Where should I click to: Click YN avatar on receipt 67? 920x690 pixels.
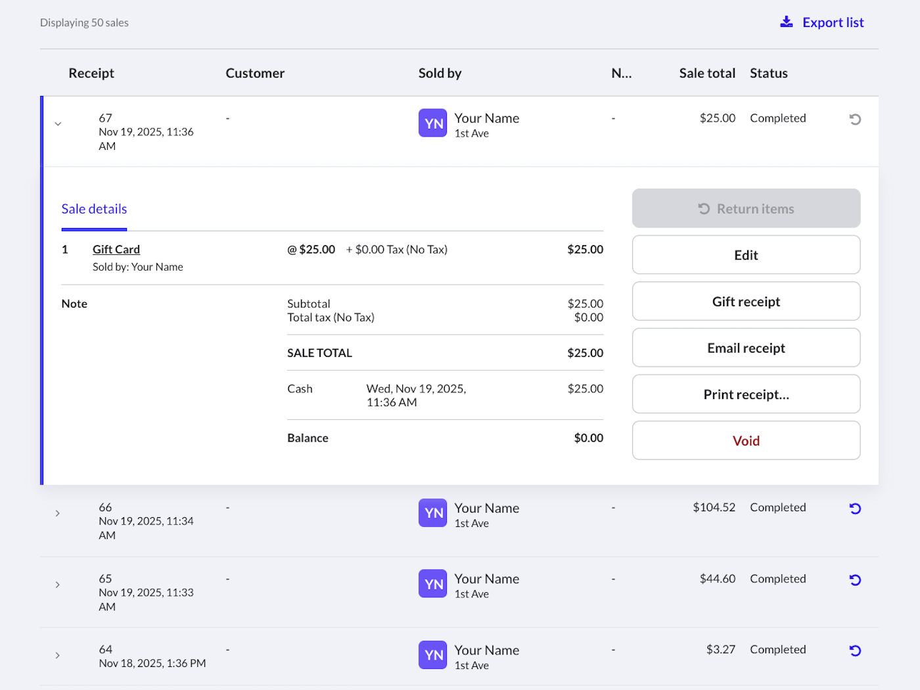click(x=432, y=124)
